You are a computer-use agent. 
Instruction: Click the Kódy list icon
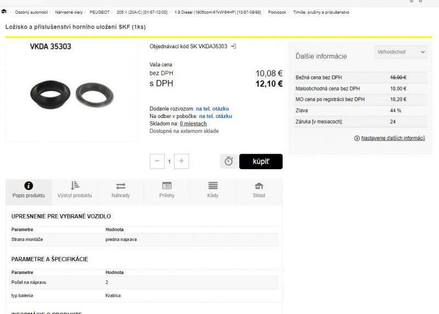[x=213, y=186]
